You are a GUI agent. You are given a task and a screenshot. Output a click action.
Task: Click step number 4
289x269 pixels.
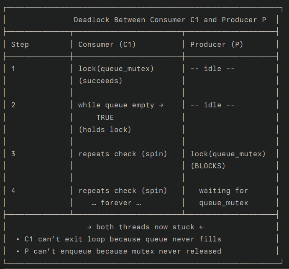pos(13,190)
